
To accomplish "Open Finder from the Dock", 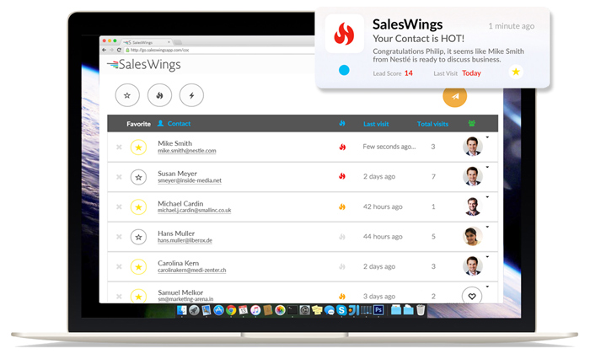I will point(182,310).
